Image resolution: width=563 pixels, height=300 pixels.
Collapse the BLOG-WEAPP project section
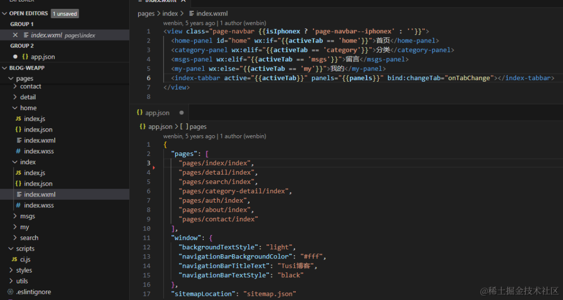[x=5, y=68]
